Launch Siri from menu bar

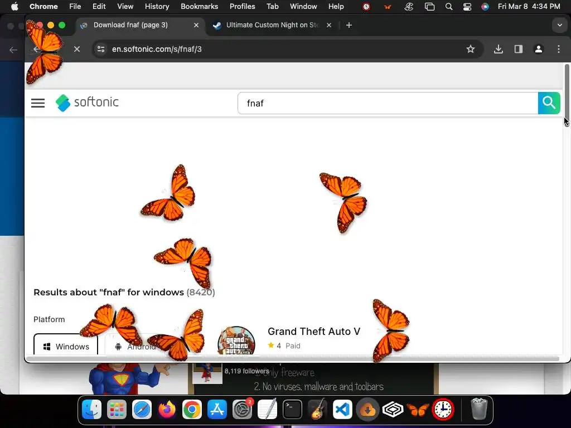click(485, 7)
